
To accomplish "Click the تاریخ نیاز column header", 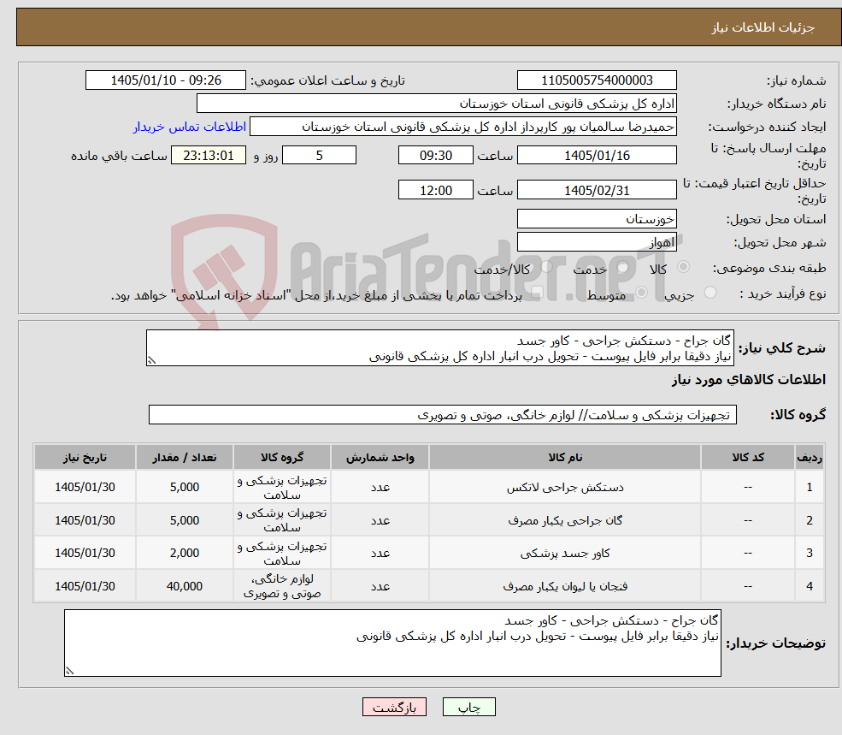I will (85, 457).
